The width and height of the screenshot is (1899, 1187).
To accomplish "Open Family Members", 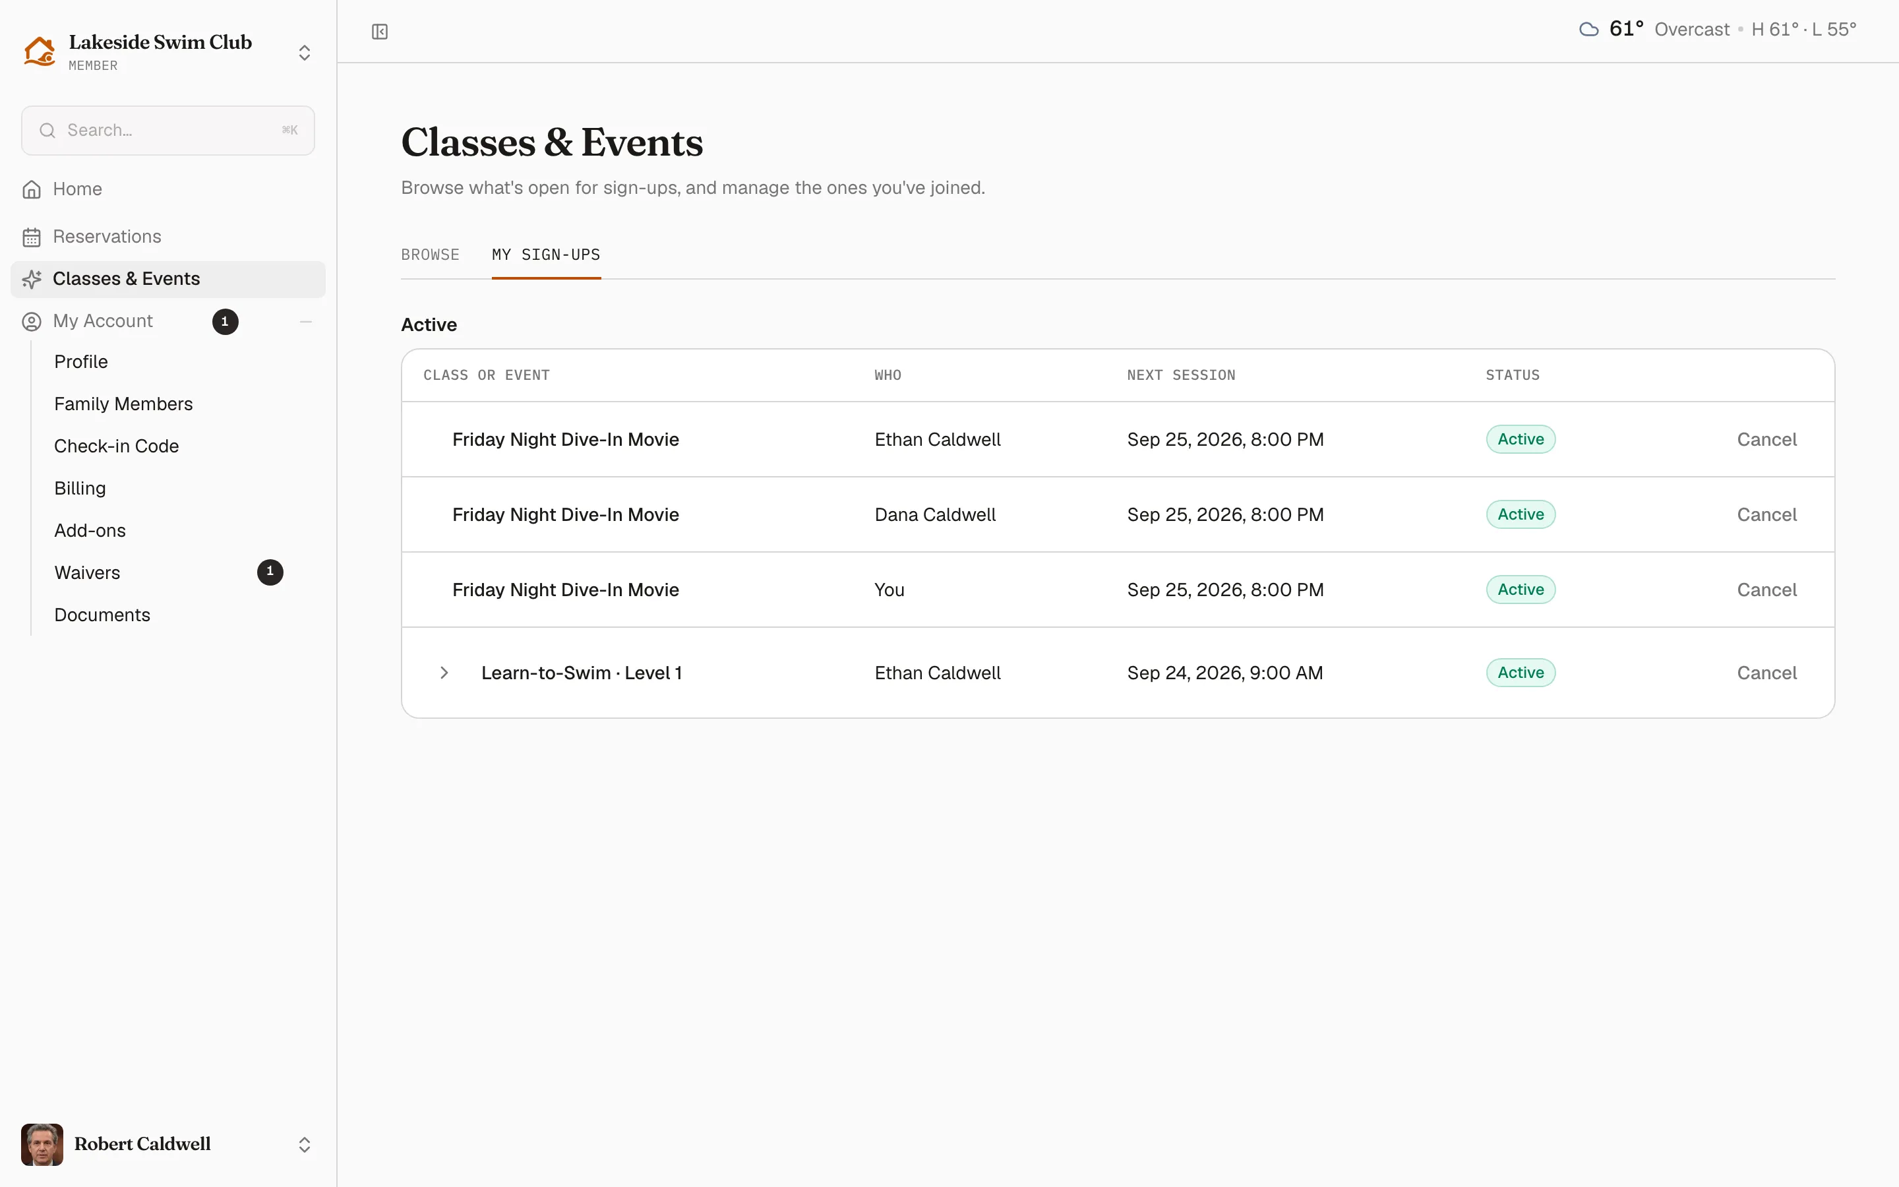I will (x=123, y=404).
